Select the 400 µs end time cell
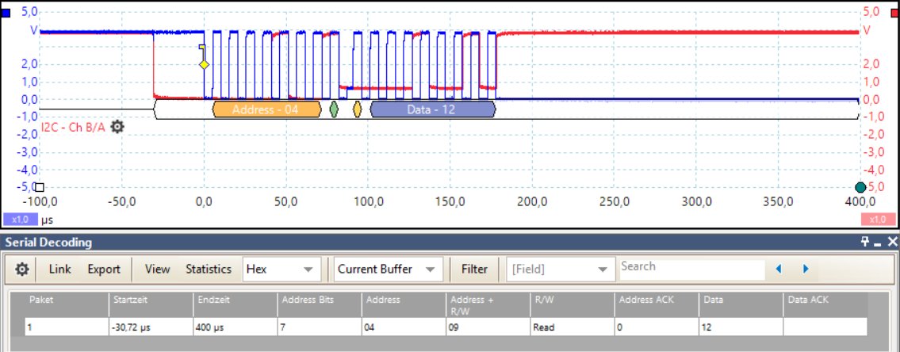 pos(236,327)
